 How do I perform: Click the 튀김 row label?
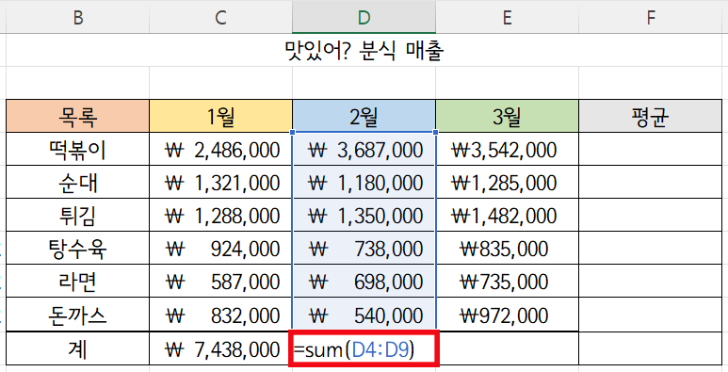click(77, 215)
